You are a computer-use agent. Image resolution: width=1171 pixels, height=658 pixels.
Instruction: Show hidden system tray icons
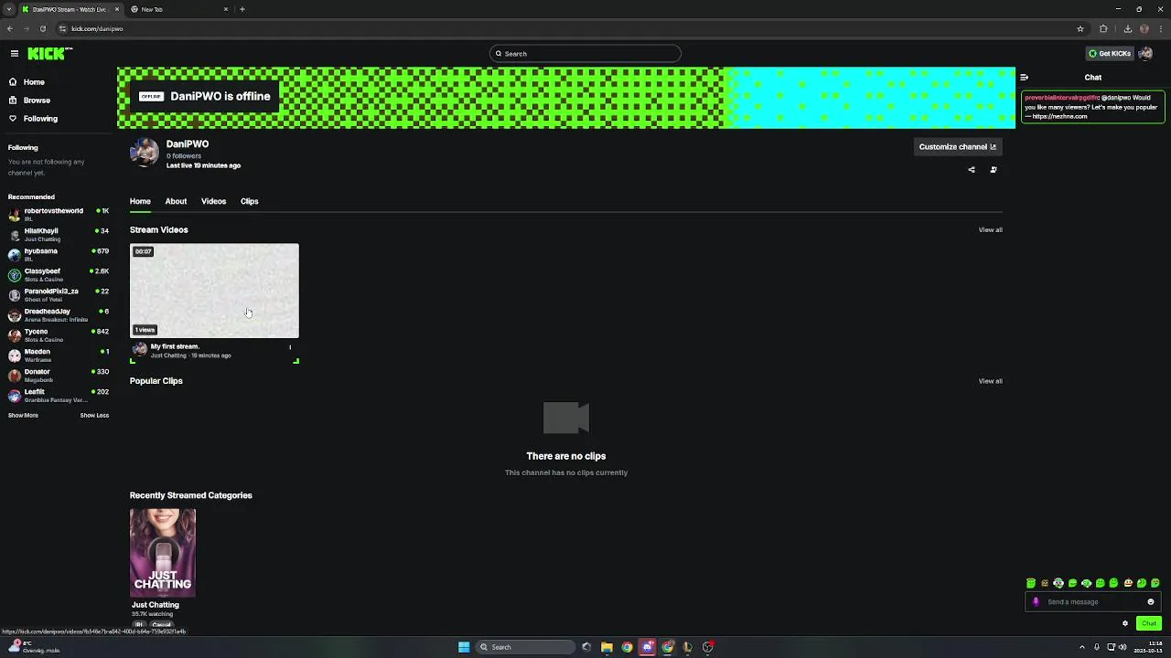pos(1083,647)
